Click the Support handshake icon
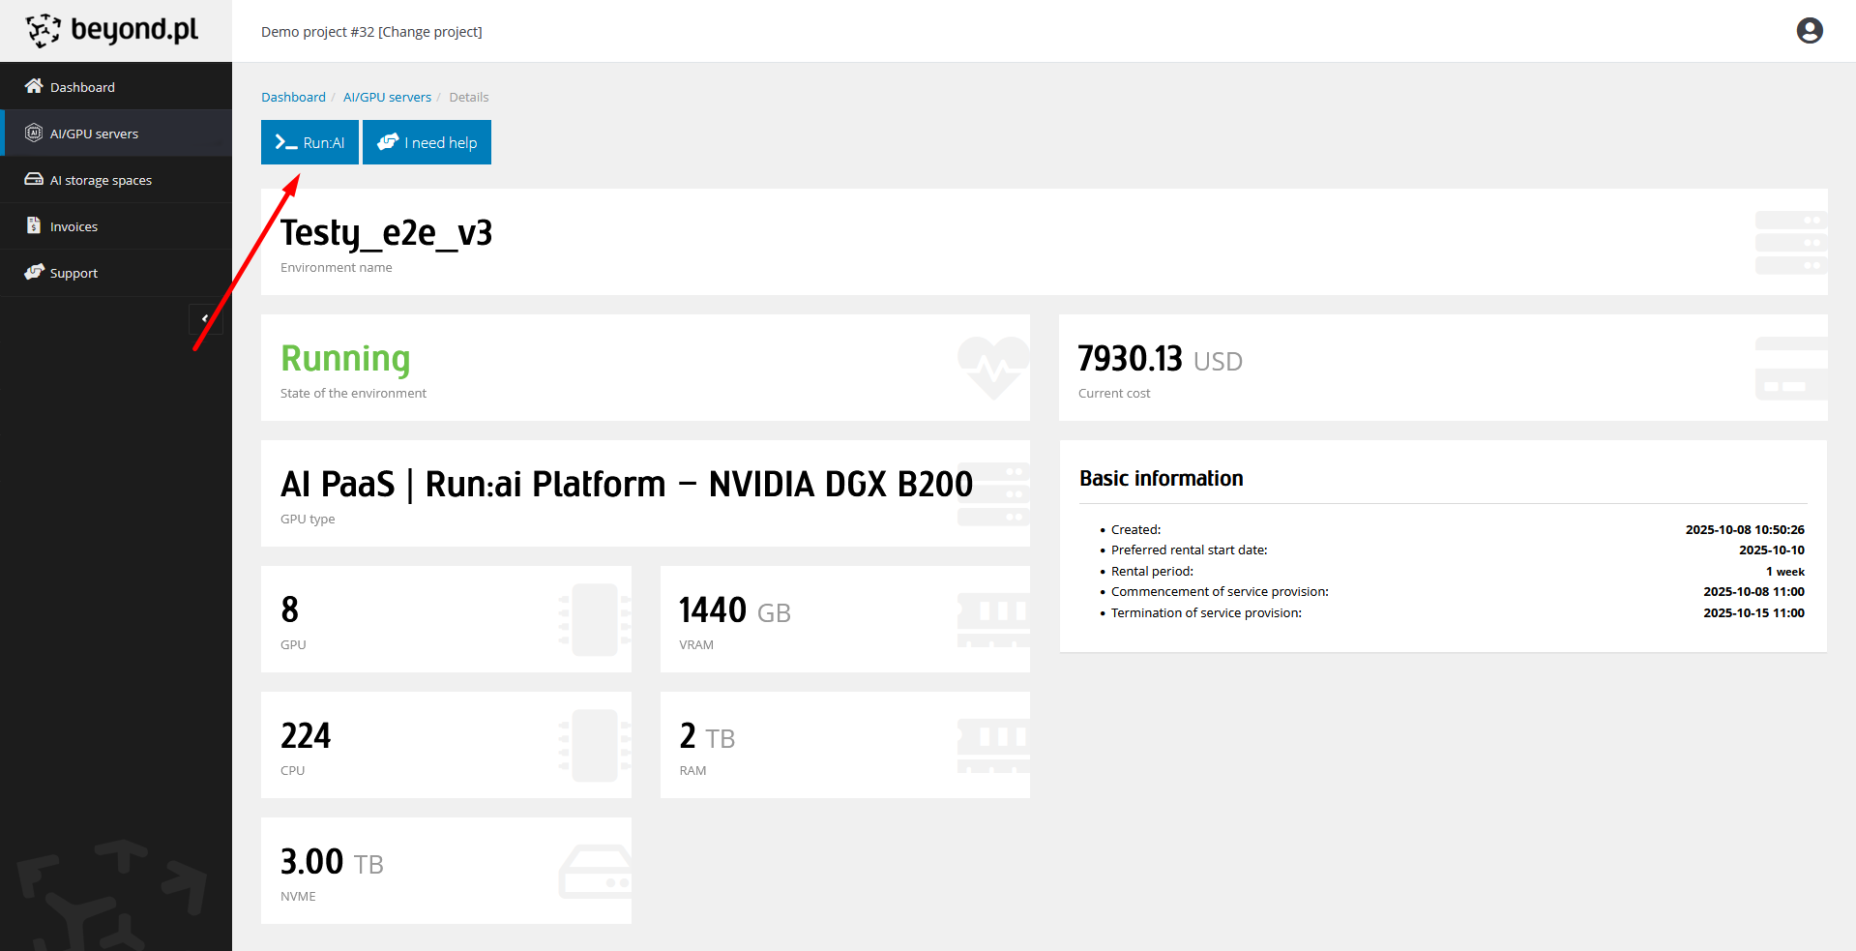The height and width of the screenshot is (951, 1856). [34, 272]
